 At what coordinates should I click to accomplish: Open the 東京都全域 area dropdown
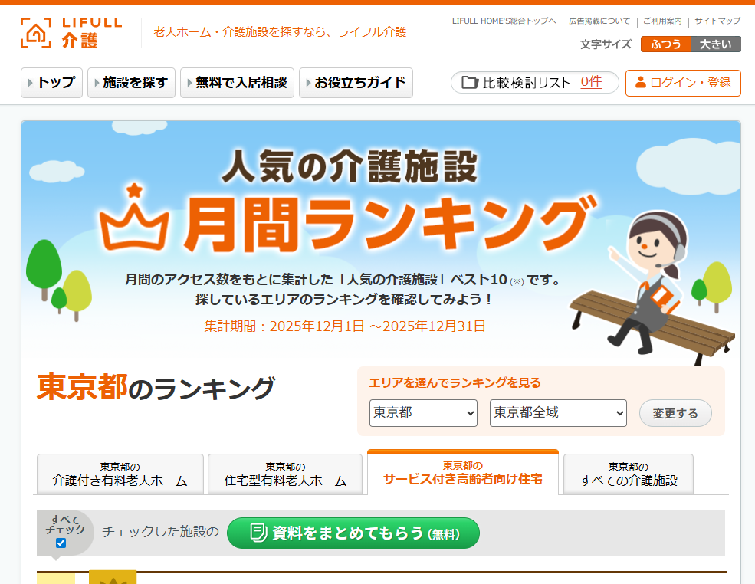pos(558,413)
